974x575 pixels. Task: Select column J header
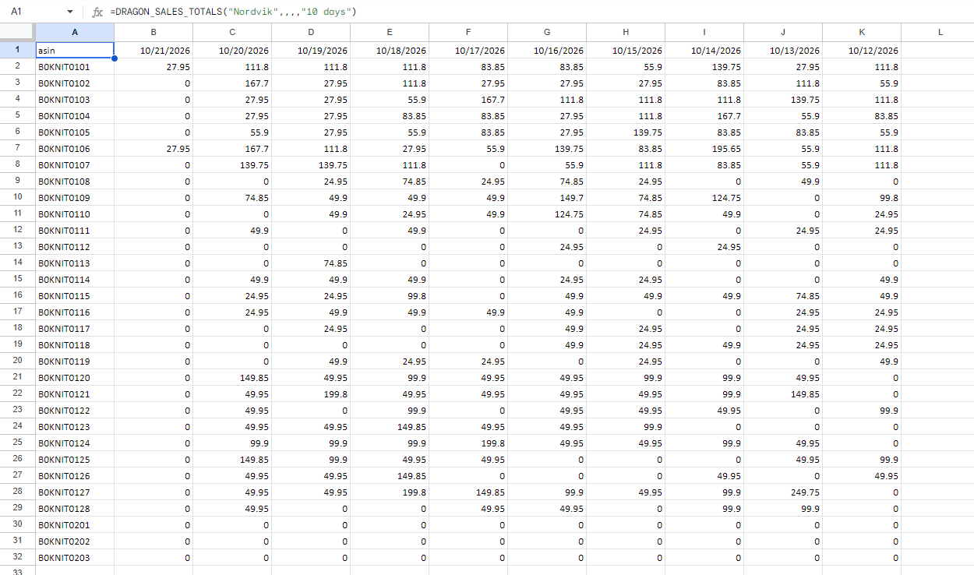tap(783, 32)
